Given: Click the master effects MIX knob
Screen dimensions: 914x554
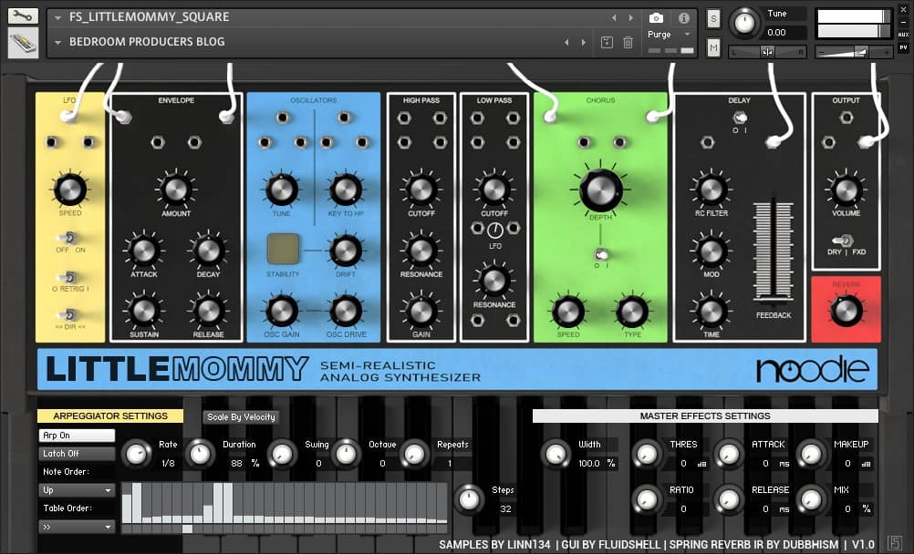Looking at the screenshot, I should click(812, 499).
